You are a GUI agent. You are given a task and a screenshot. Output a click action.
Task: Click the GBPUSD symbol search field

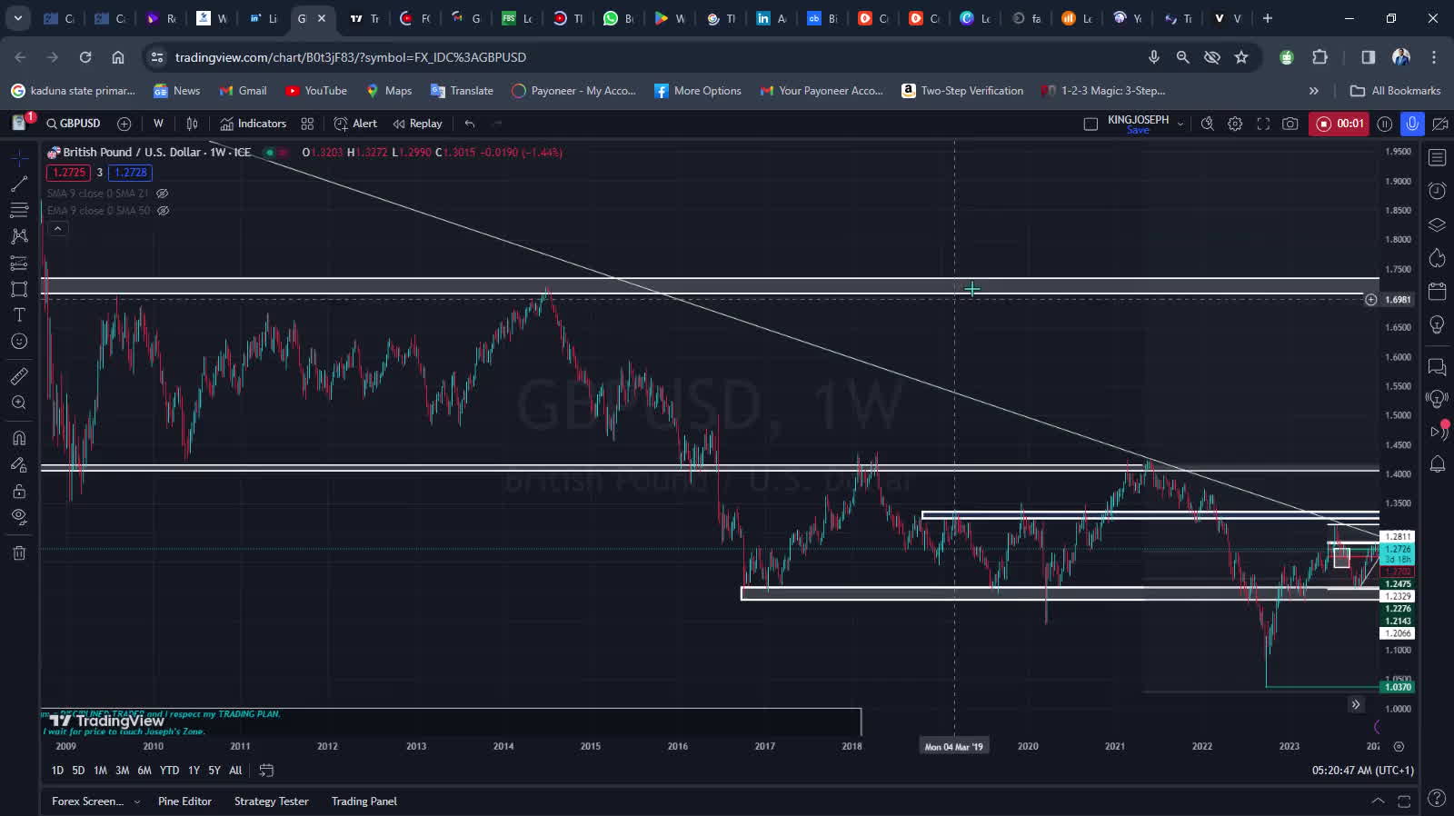74,124
